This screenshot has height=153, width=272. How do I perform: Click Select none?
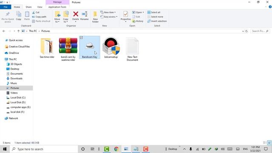click(x=155, y=17)
